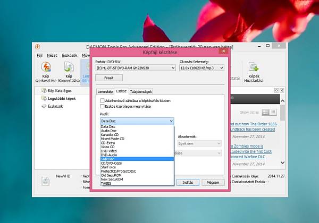
Task: Switch to detailed list view
Action: [273, 113]
